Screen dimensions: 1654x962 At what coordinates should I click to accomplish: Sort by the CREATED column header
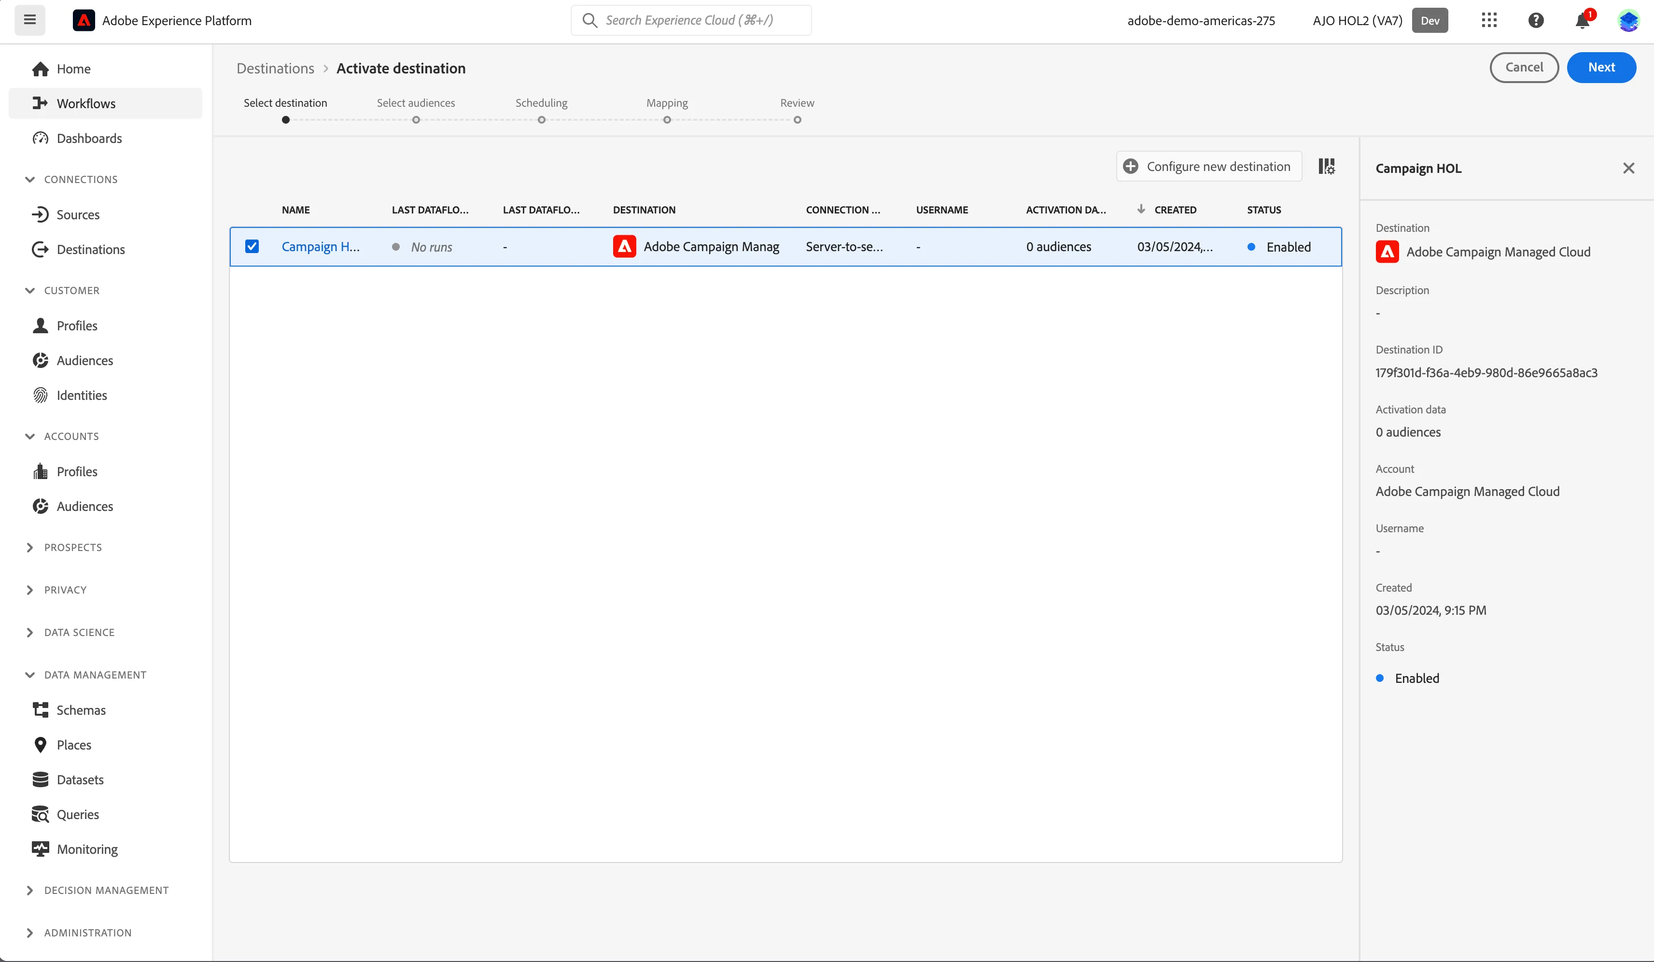[1175, 210]
